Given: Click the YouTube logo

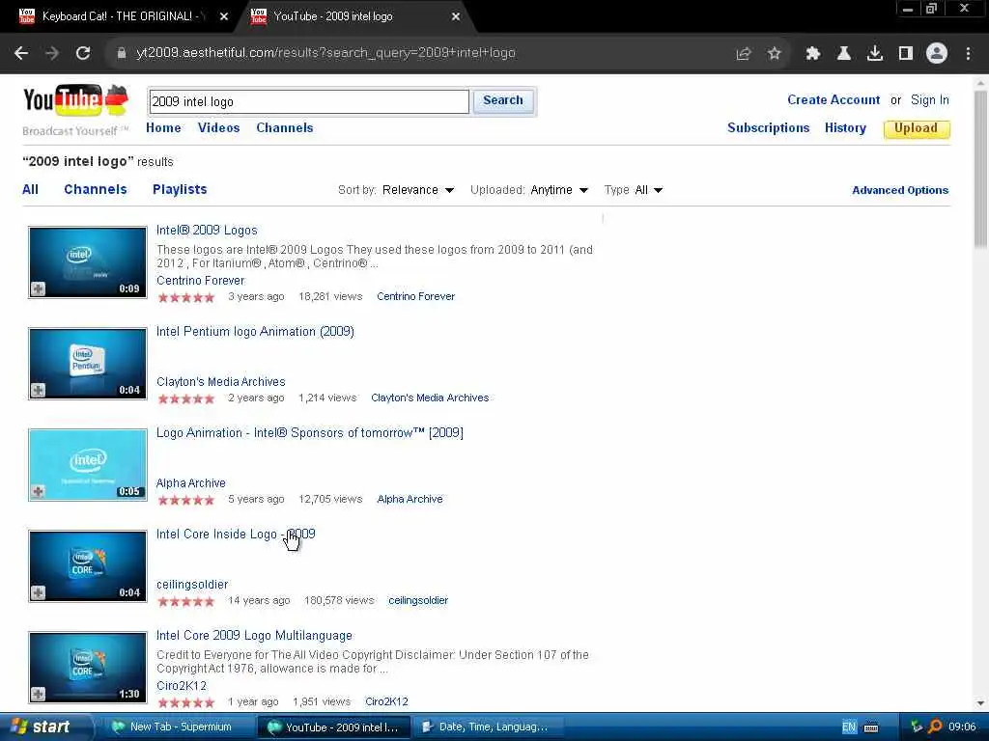Looking at the screenshot, I should tap(75, 100).
